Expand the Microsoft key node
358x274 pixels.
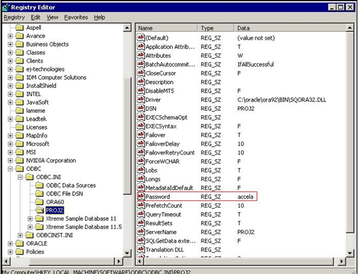[10, 144]
